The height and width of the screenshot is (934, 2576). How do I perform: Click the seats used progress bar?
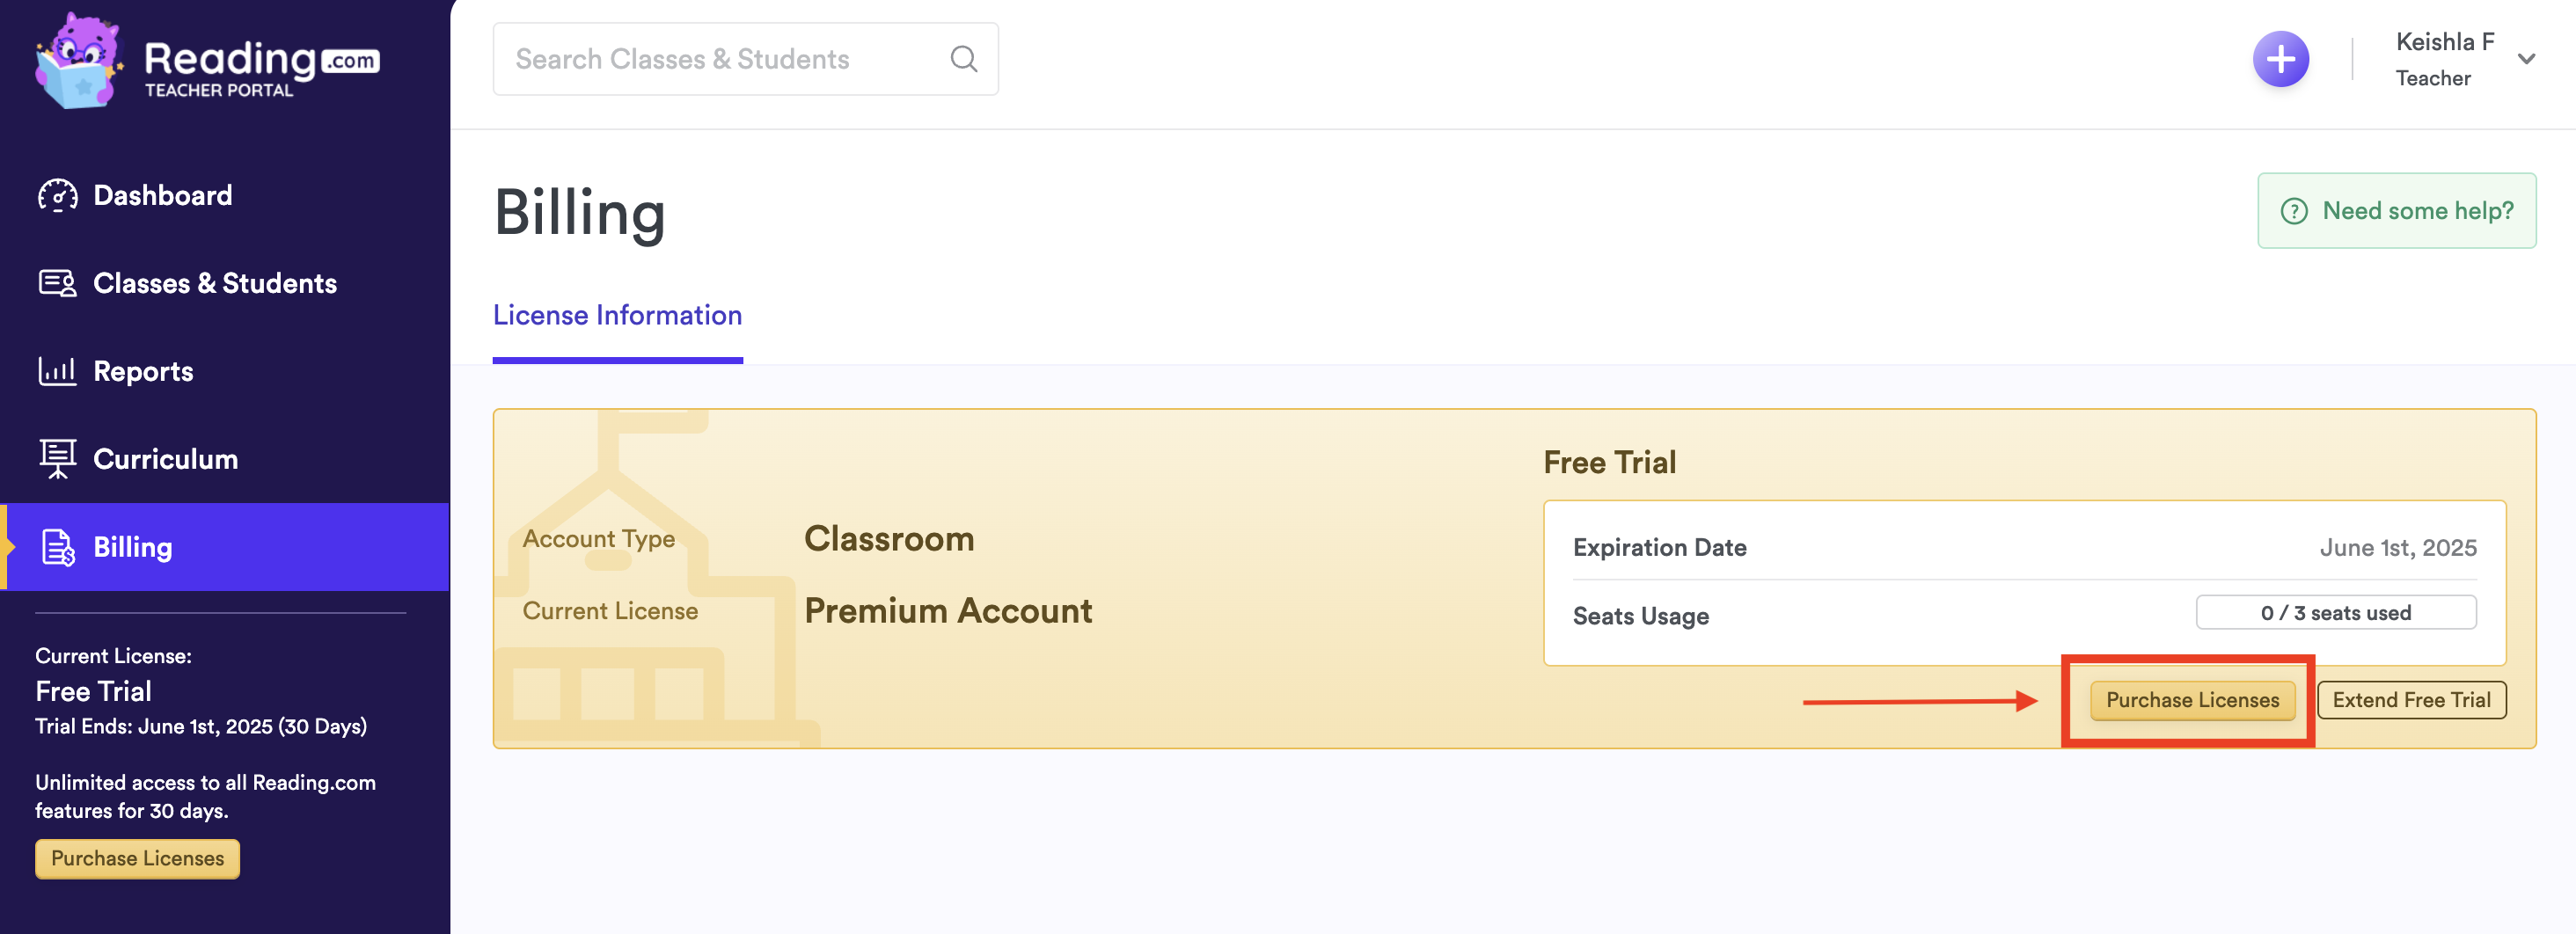click(x=2335, y=612)
